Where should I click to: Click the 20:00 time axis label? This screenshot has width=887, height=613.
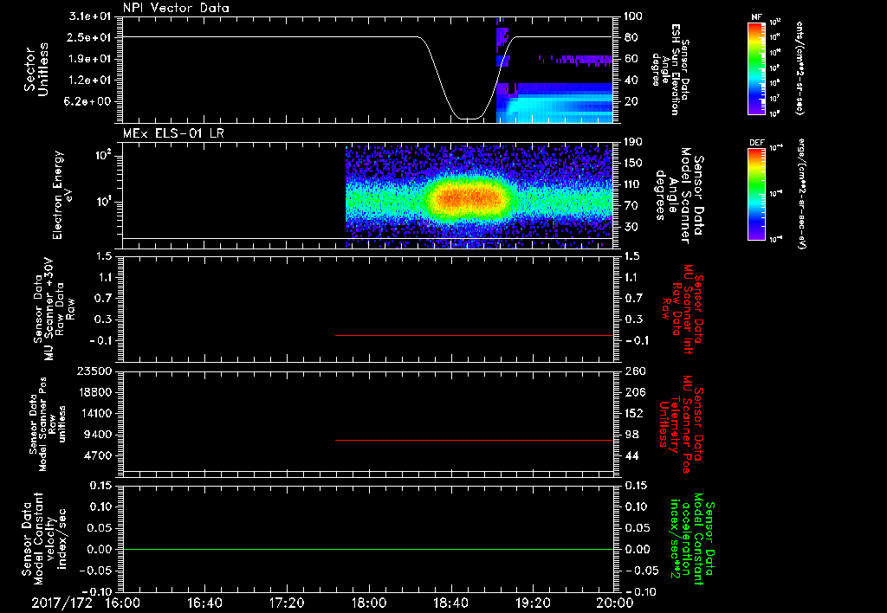615,603
